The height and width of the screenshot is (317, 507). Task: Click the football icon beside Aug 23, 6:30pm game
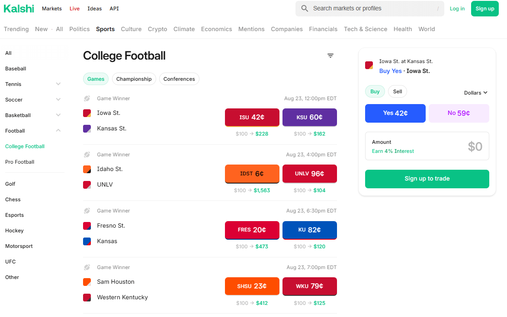[87, 211]
